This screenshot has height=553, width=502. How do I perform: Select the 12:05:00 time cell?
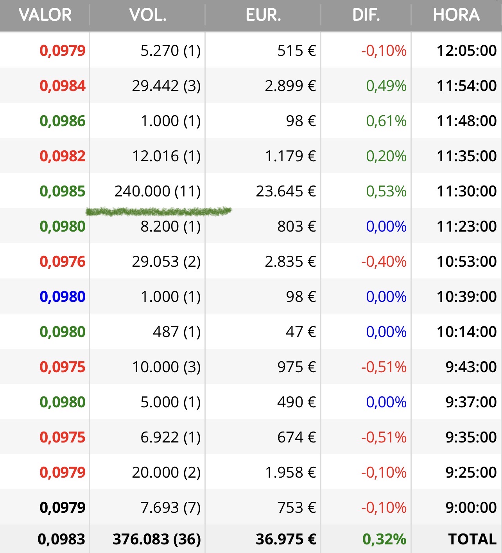tap(466, 51)
